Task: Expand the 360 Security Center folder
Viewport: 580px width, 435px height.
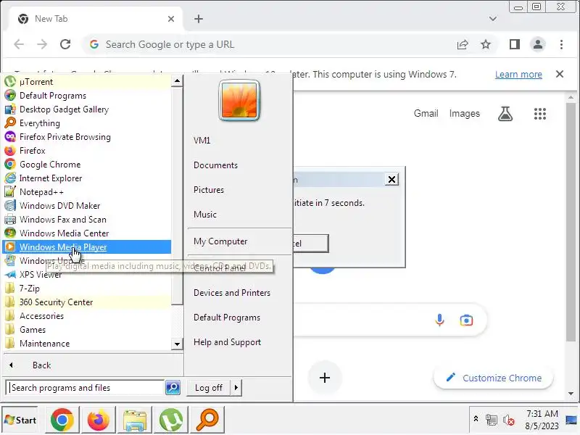Action: [x=87, y=302]
